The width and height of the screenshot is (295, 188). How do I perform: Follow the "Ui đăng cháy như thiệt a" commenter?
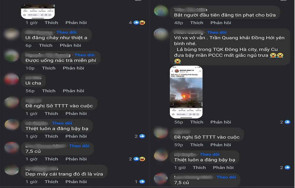point(66,32)
